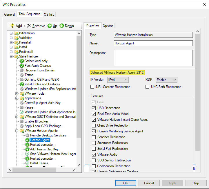
Task: Open the Options tab
Action: (x=108, y=26)
